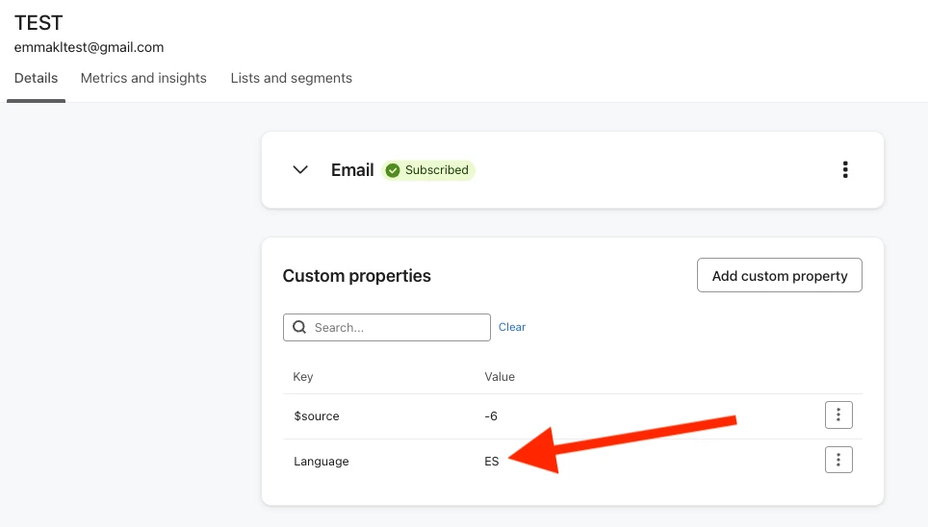928x527 pixels.
Task: Click the $source property key
Action: click(316, 416)
